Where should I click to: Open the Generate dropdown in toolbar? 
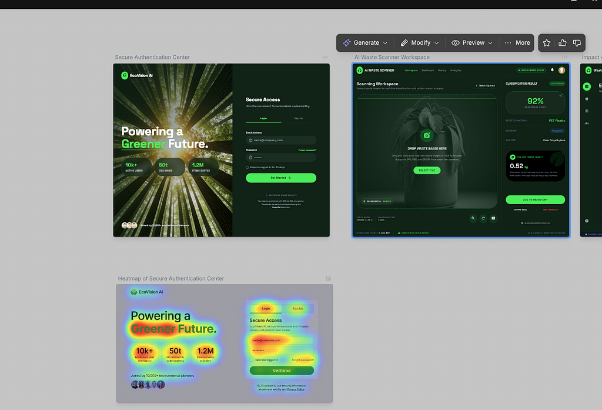(365, 43)
